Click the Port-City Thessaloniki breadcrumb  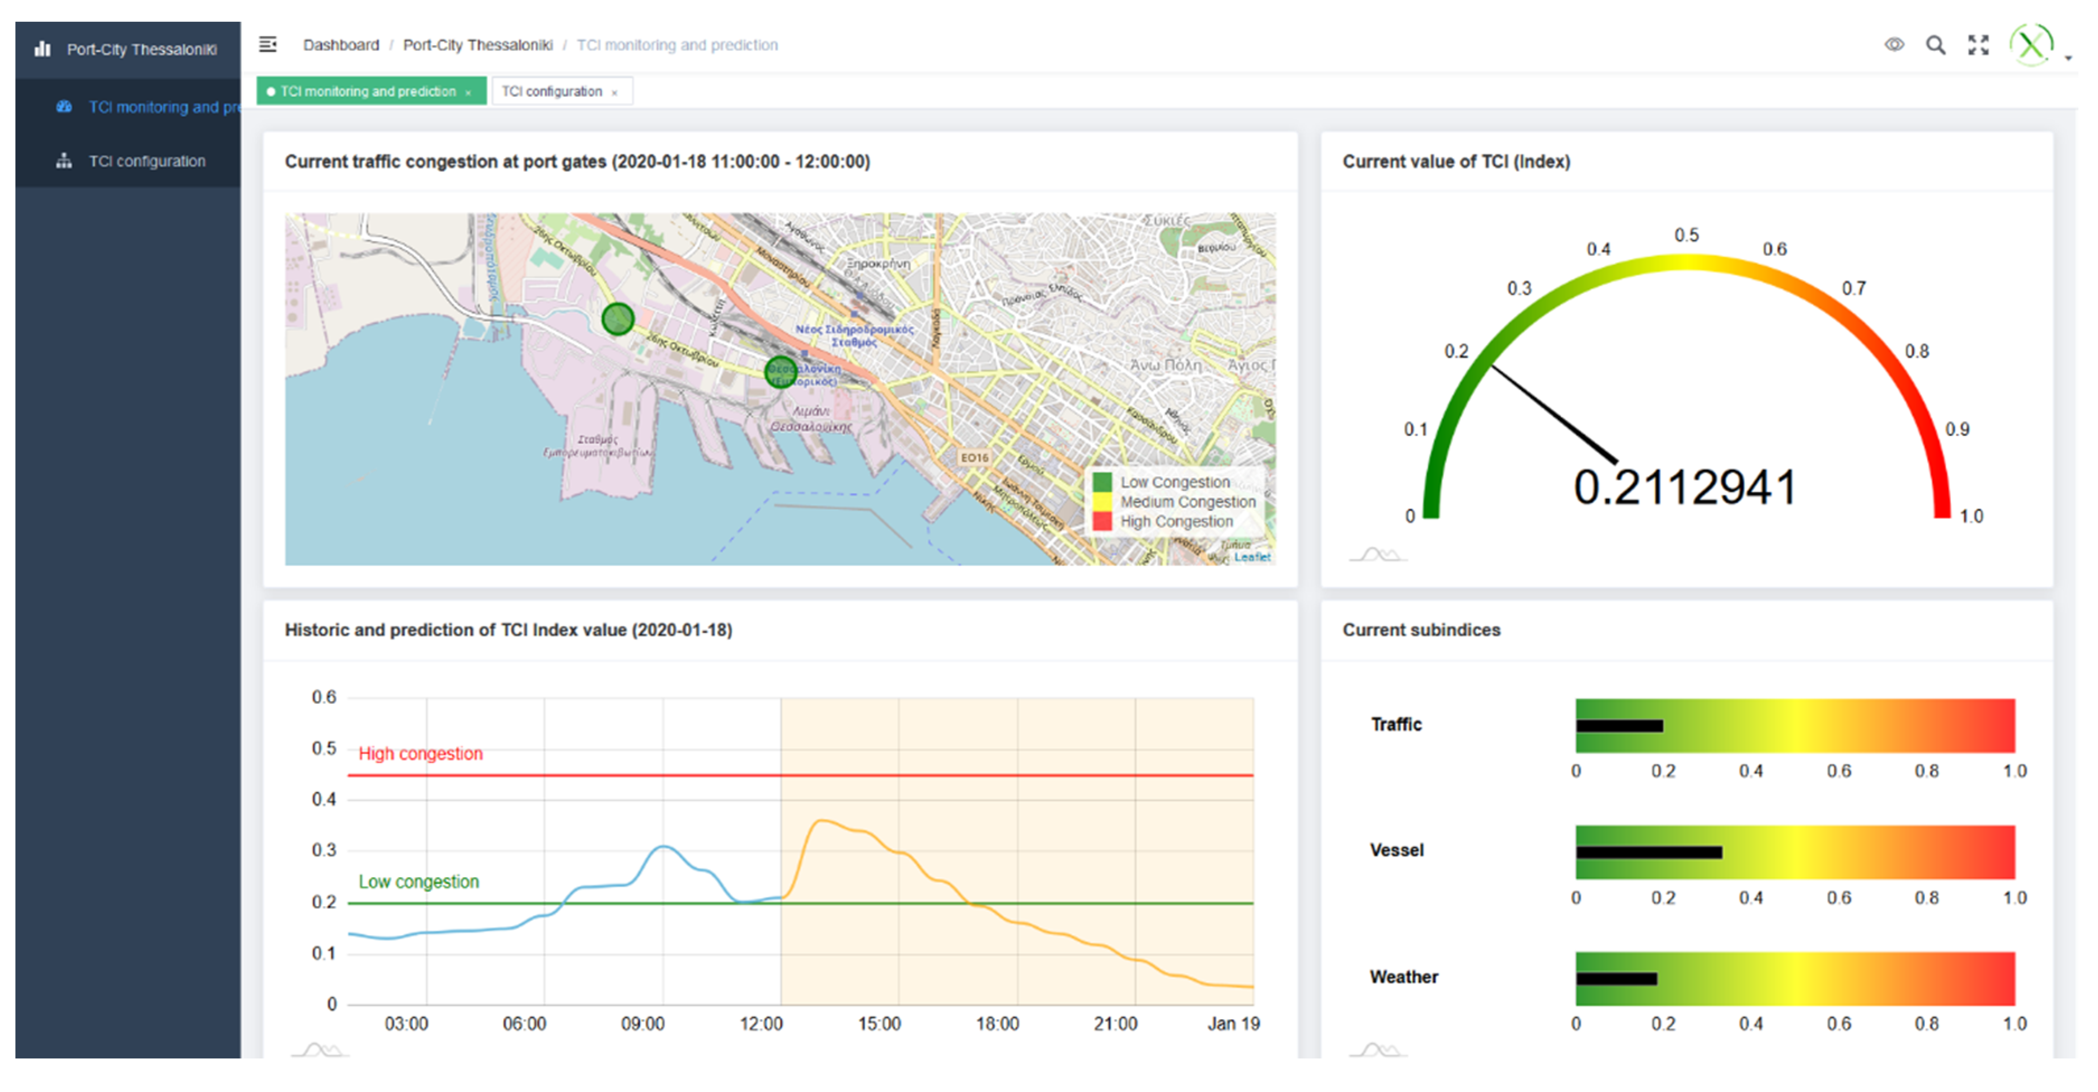[x=477, y=45]
